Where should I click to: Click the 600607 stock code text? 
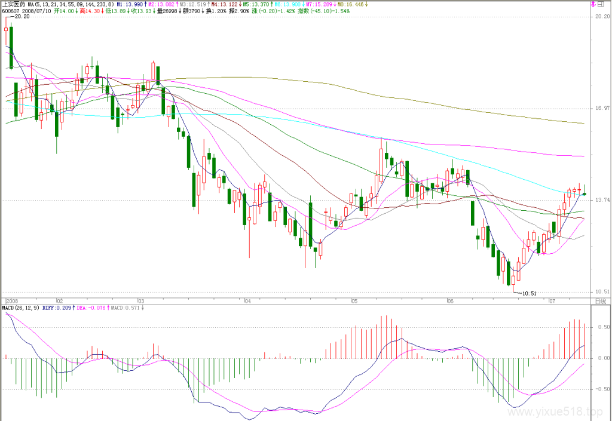11,11
